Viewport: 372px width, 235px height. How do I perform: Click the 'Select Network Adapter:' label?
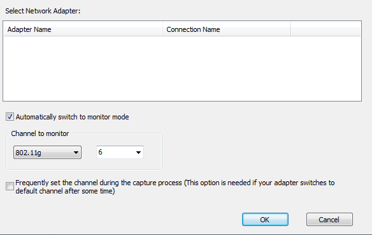click(x=43, y=11)
